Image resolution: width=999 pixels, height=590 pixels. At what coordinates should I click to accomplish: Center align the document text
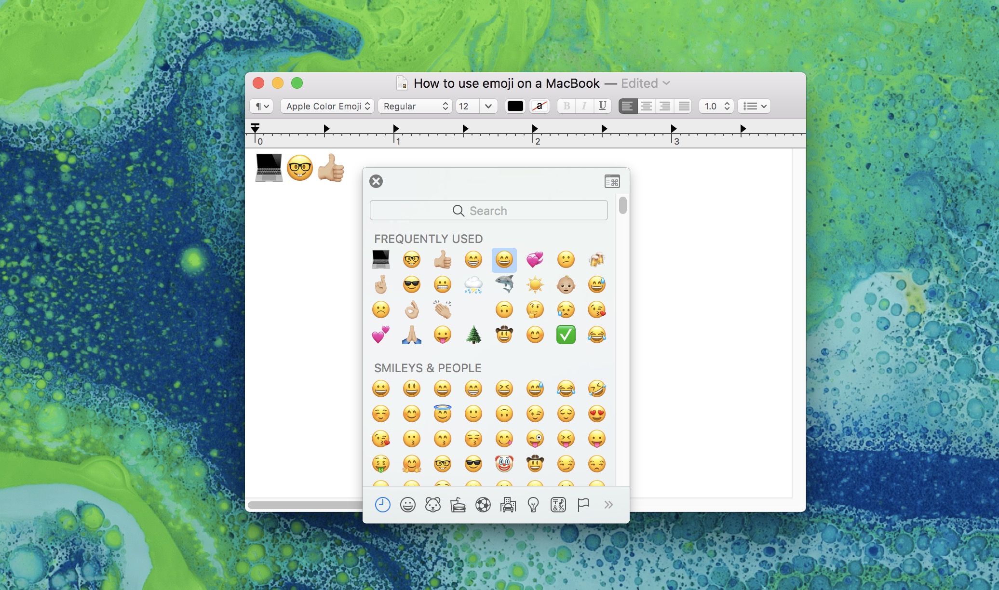646,106
